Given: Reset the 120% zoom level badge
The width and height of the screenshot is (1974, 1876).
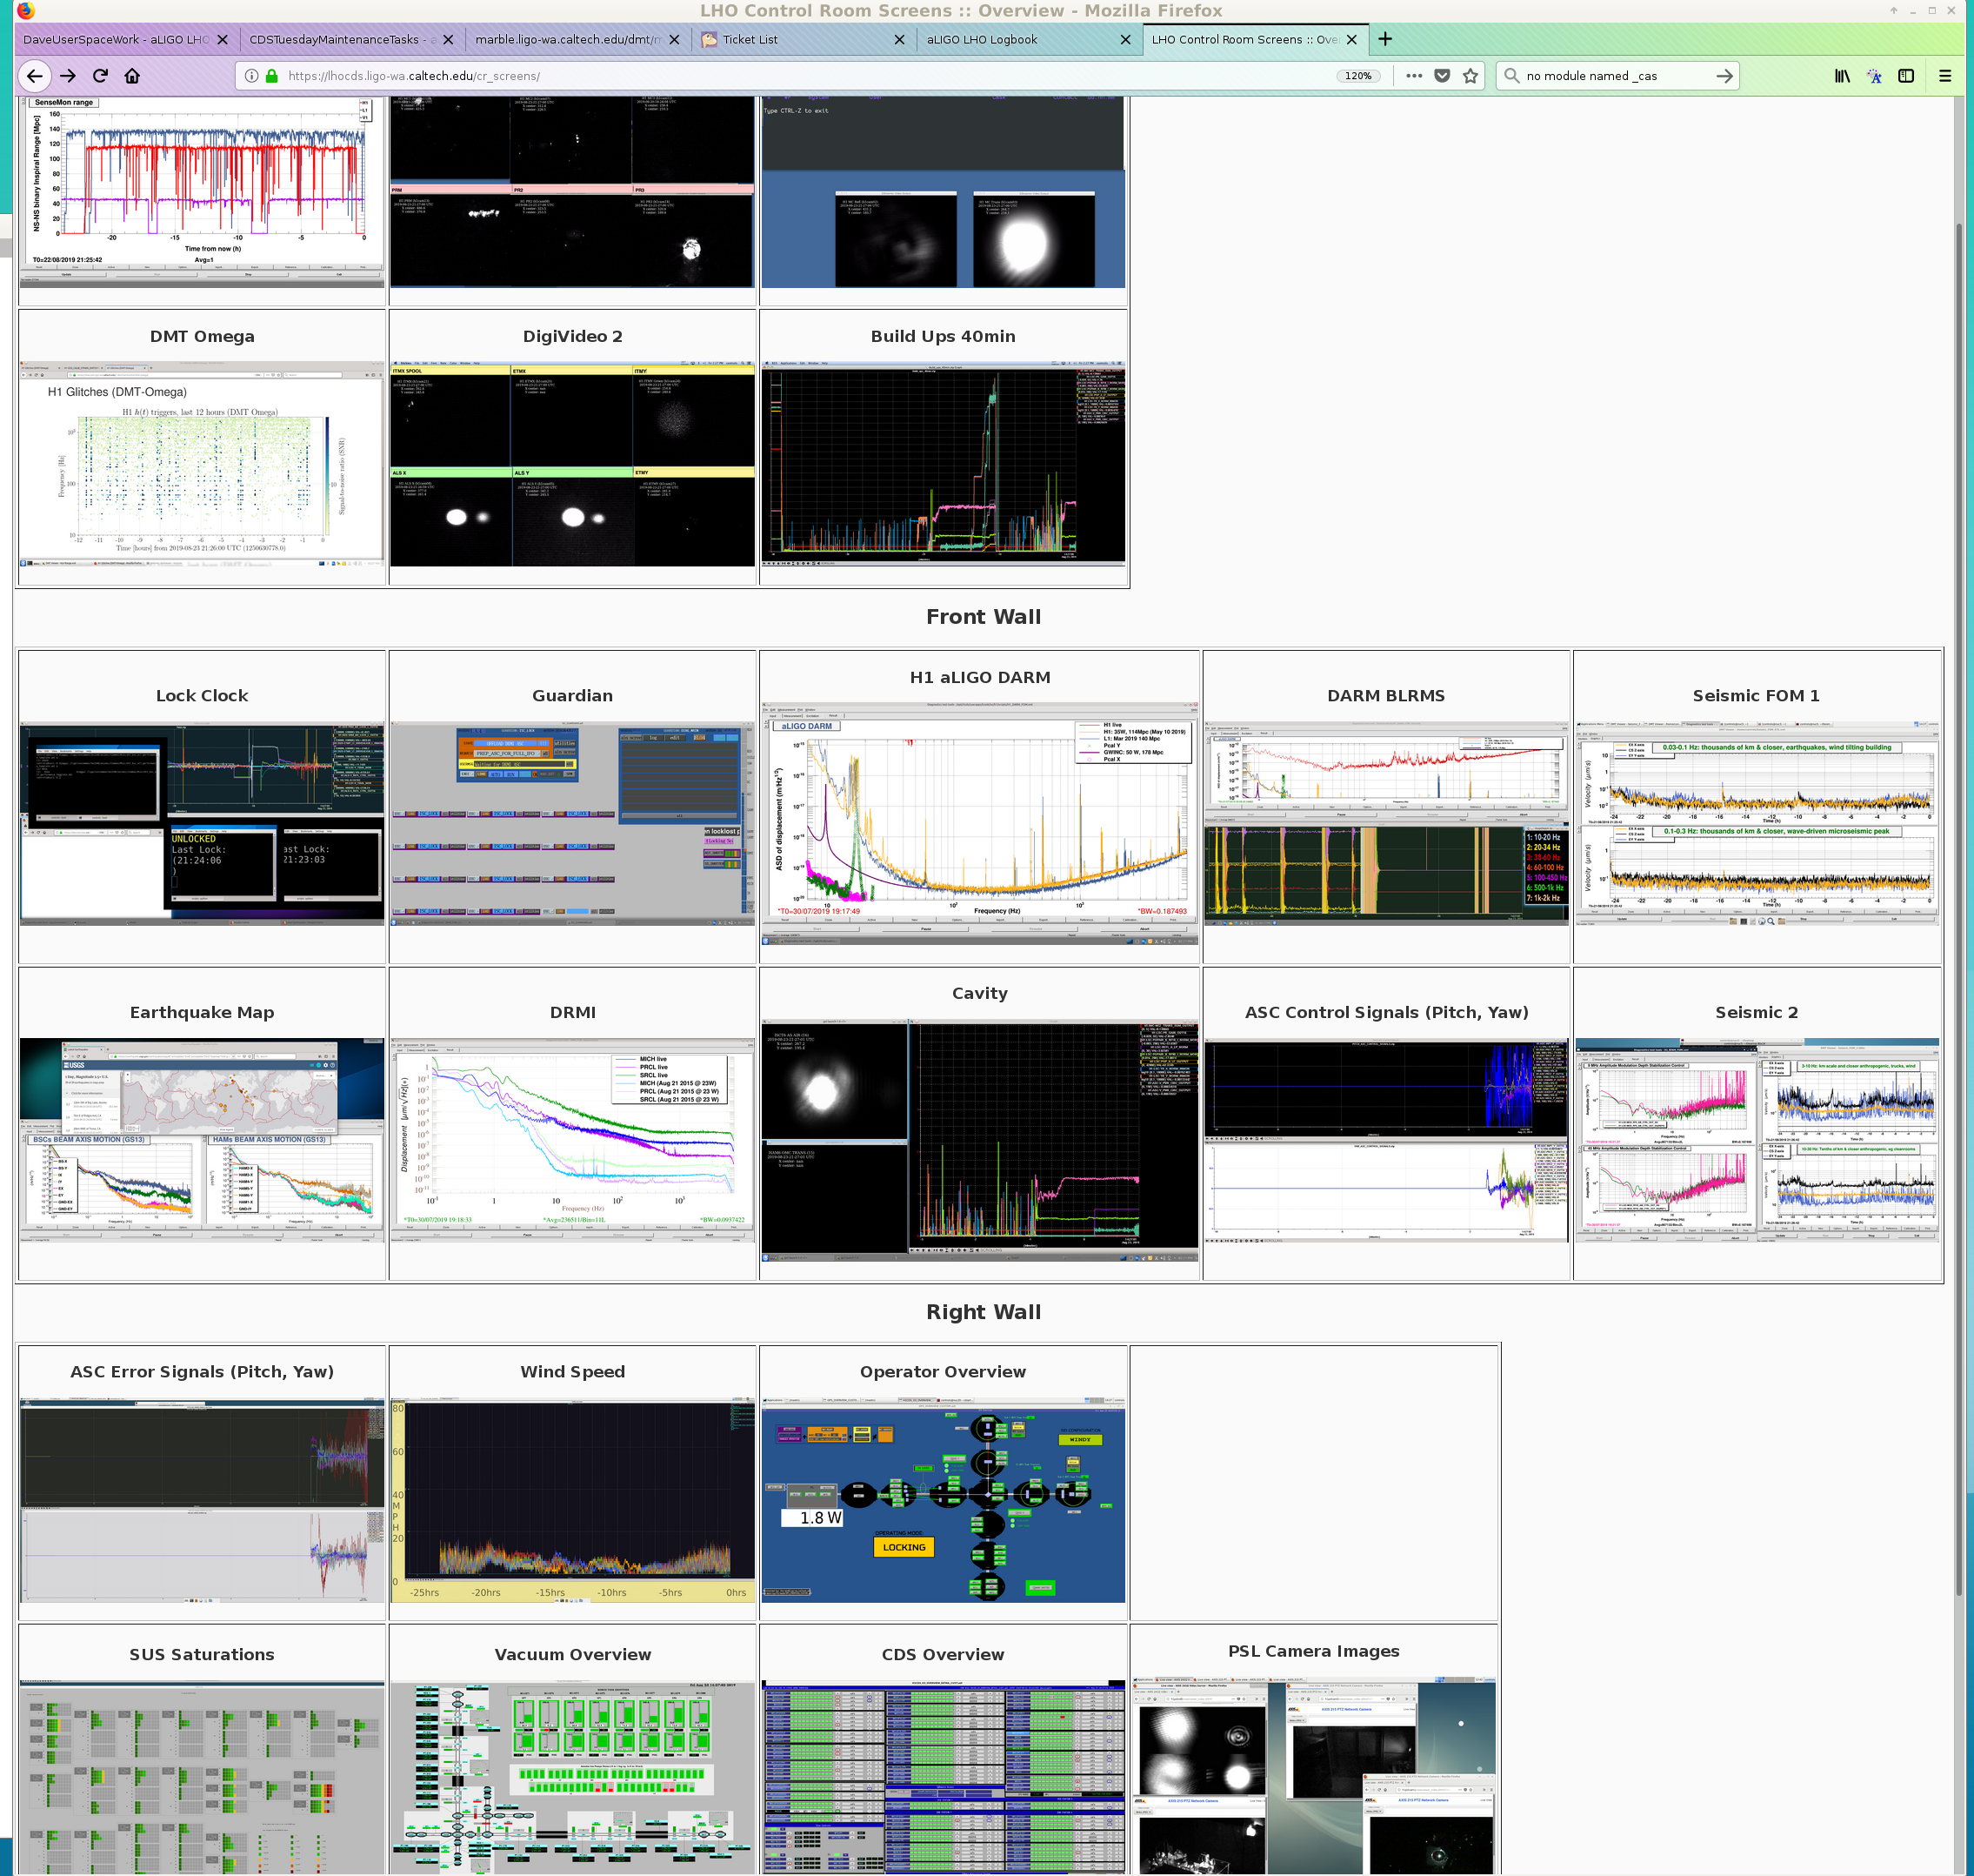Looking at the screenshot, I should [1358, 76].
